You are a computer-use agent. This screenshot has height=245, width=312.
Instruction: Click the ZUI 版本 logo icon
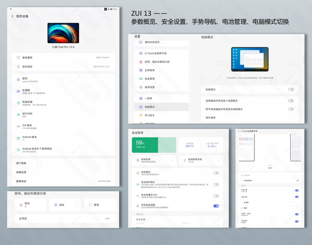pos(18,126)
